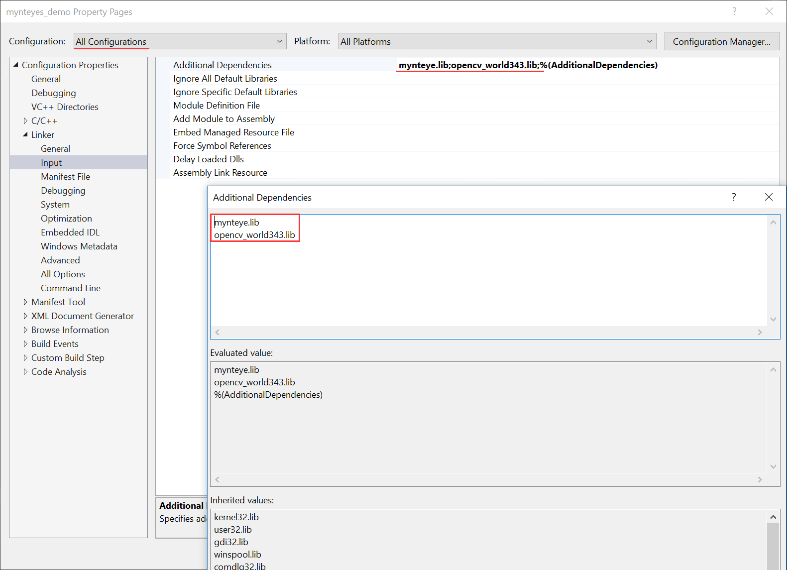Click %(AdditionalDependencies) in Evaluated value

tap(268, 395)
